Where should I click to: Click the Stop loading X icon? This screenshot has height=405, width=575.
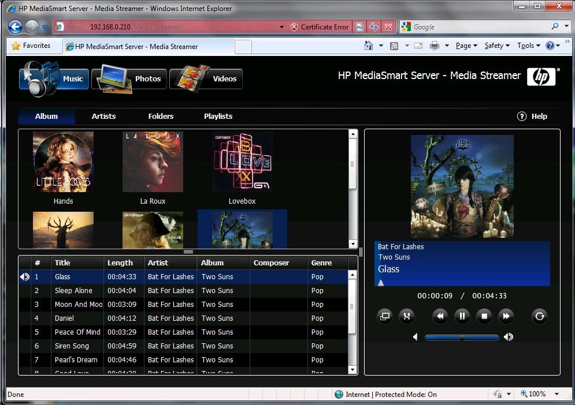click(x=388, y=27)
